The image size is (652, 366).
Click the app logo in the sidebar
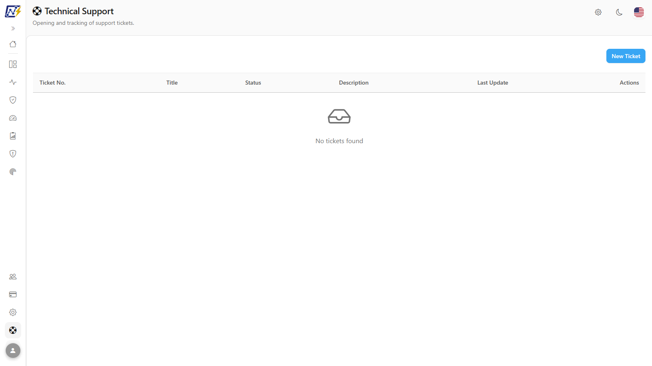coord(13,11)
